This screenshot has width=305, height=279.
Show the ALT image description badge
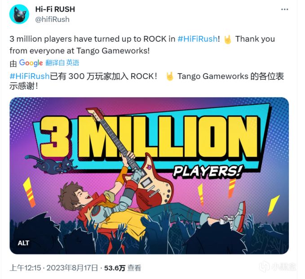click(x=23, y=243)
